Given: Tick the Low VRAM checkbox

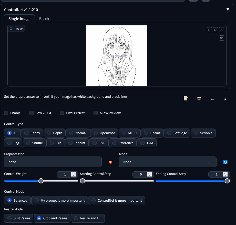Looking at the screenshot, I should click(32, 113).
